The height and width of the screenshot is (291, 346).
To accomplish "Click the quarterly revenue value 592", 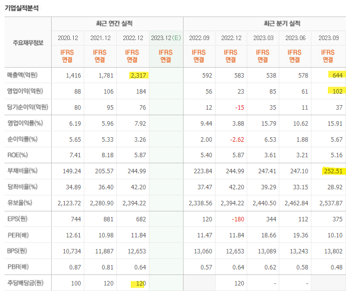I will pyautogui.click(x=207, y=76).
